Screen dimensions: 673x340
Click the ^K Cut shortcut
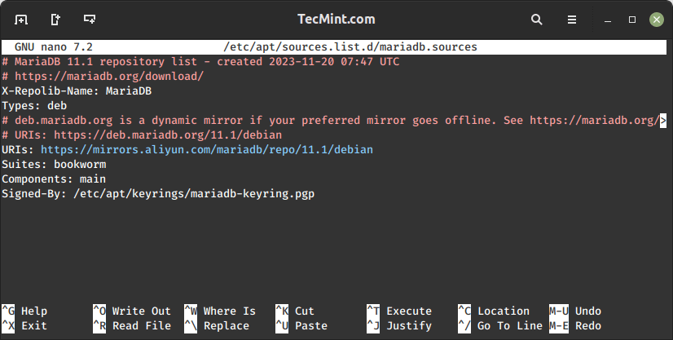click(x=295, y=311)
